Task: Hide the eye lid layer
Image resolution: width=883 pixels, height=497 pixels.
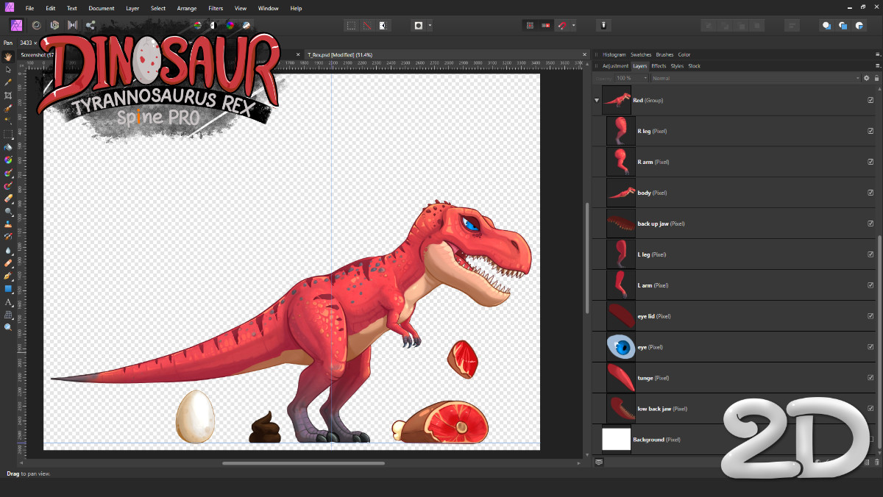Action: pos(870,316)
